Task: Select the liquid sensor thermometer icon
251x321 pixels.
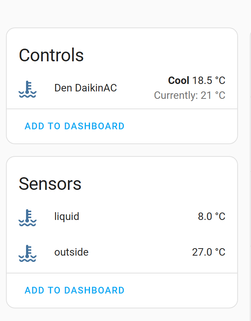Action: pyautogui.click(x=28, y=217)
